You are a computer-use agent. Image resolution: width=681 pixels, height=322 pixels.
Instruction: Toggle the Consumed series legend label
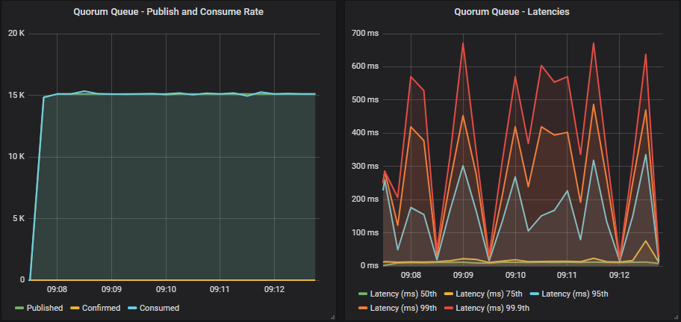click(158, 308)
